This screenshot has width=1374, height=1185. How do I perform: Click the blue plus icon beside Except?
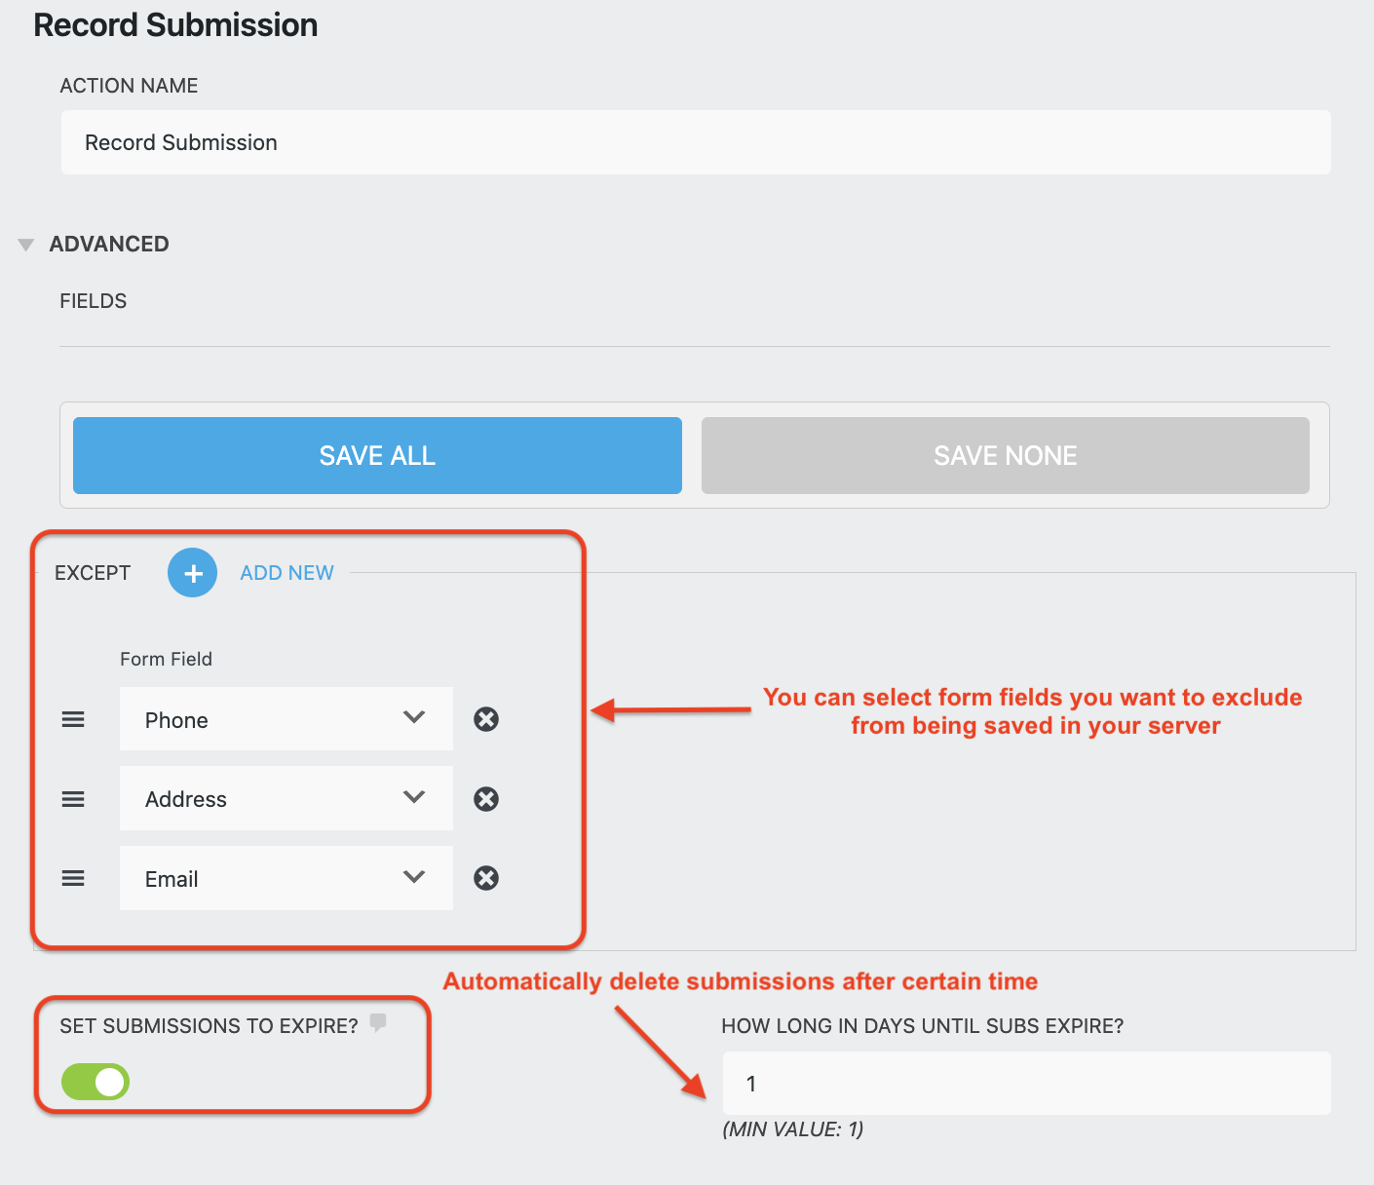192,573
